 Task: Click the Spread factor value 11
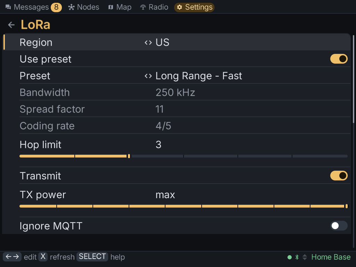coord(160,109)
